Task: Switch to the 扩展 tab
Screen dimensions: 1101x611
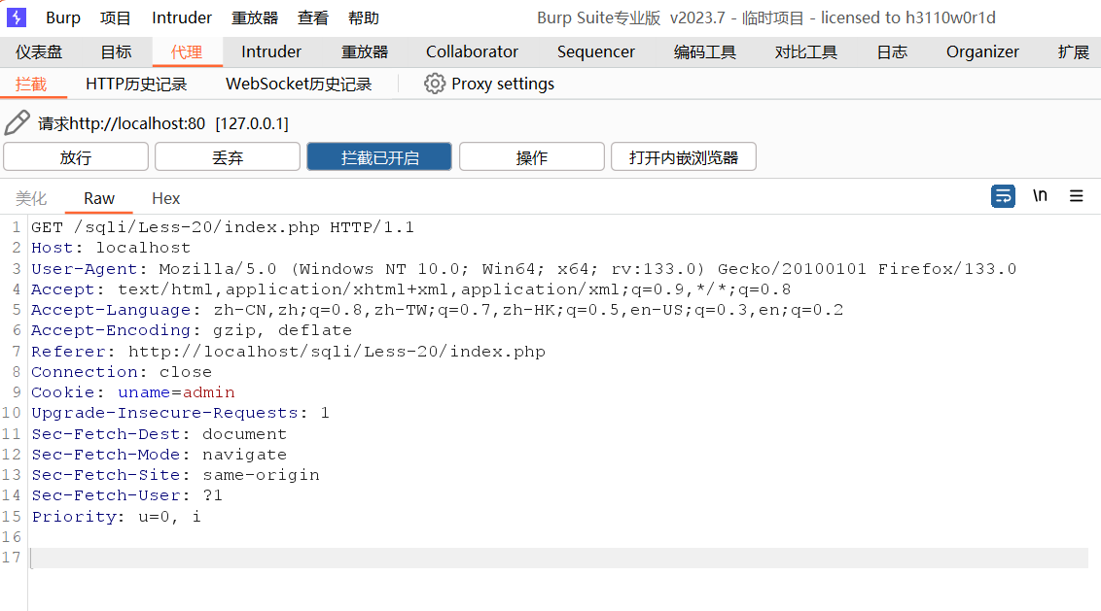Action: [x=1073, y=51]
